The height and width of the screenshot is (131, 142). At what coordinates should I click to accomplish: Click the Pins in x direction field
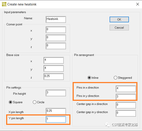(x=126, y=89)
